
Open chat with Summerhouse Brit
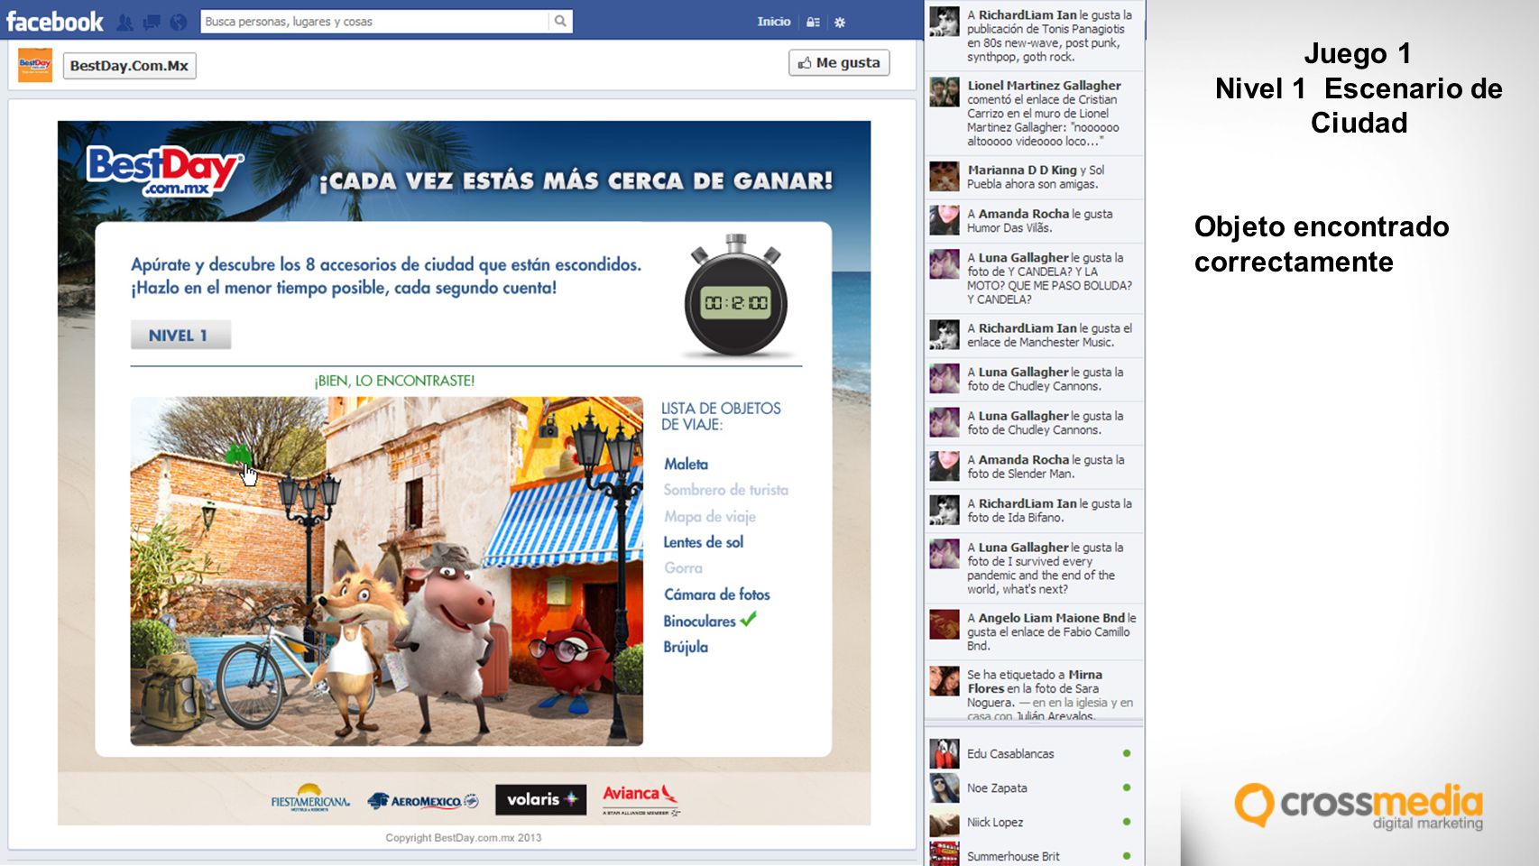(x=1035, y=855)
